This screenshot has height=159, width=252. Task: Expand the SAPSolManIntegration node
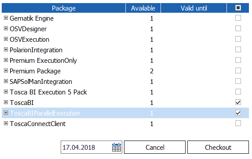pyautogui.click(x=6, y=81)
